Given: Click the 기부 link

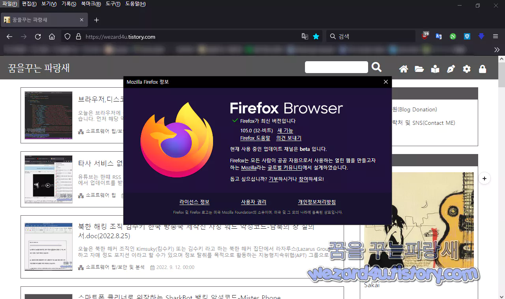Looking at the screenshot, I should [x=273, y=179].
